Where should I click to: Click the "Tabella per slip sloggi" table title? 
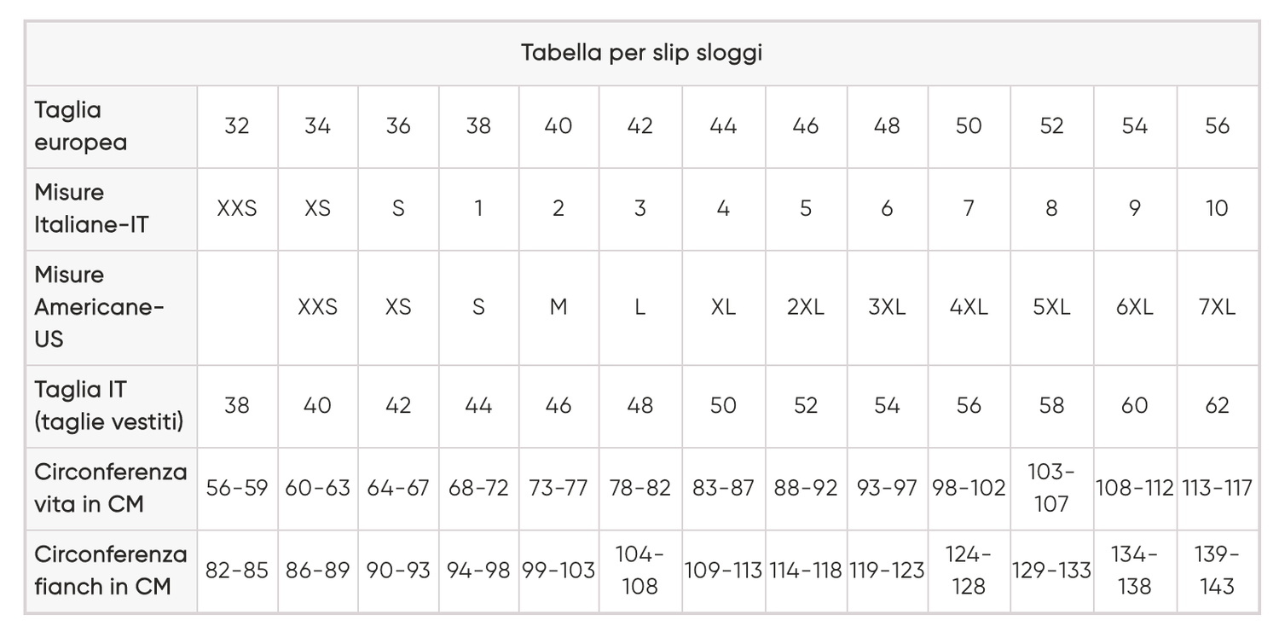click(641, 53)
